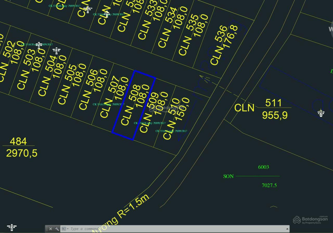
Task: Select the 484 parcel number label
Action: 18,141
